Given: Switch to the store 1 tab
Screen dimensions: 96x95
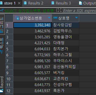Looking at the screenshot, I should (10, 3).
